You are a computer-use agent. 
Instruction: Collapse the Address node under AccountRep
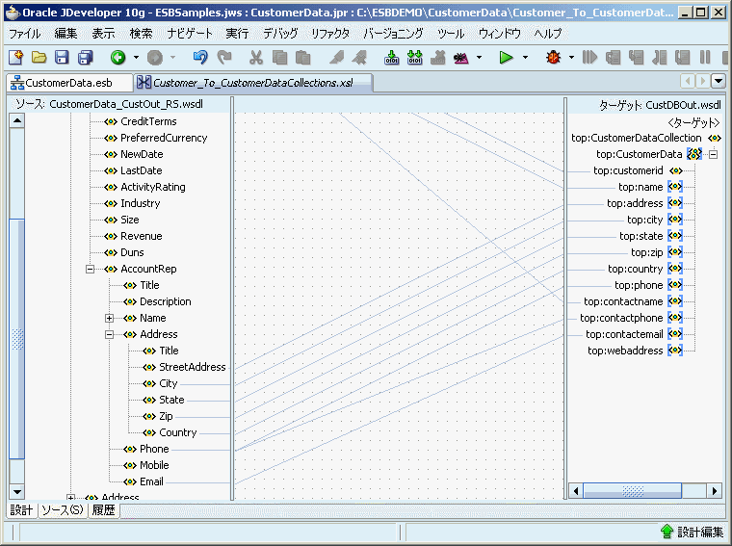[109, 334]
